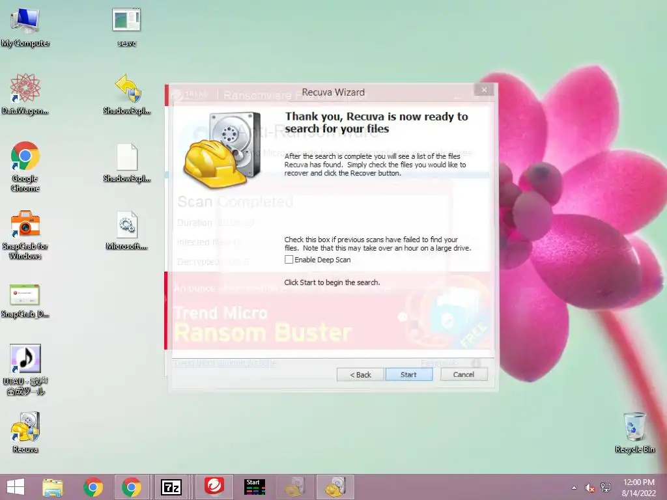Click second active Chrome taskbar icon
The height and width of the screenshot is (500, 667).
click(x=132, y=487)
